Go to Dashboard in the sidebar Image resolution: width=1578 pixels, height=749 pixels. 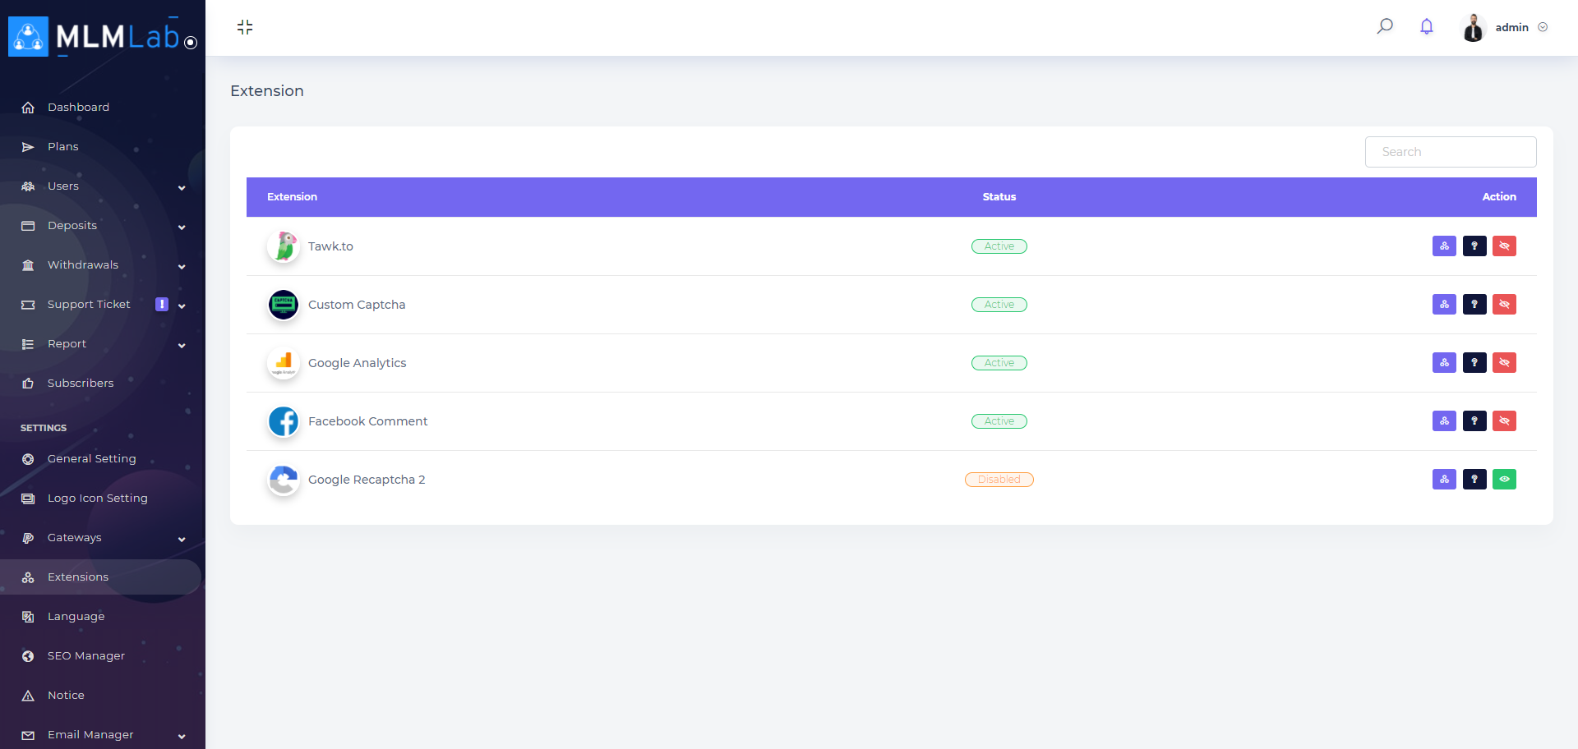[x=78, y=108]
